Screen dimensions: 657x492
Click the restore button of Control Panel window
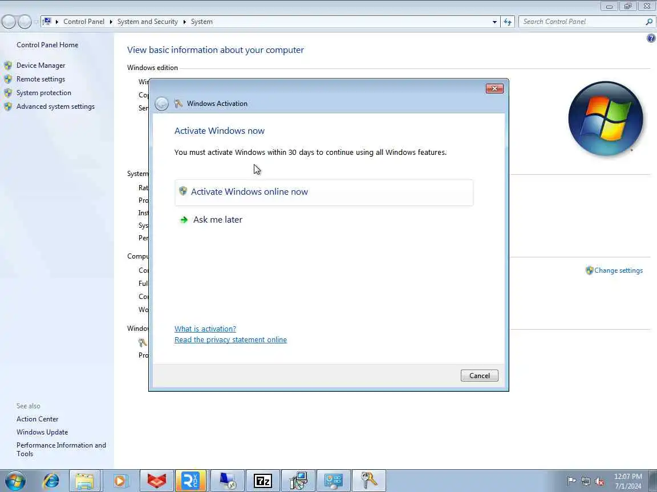click(x=628, y=6)
